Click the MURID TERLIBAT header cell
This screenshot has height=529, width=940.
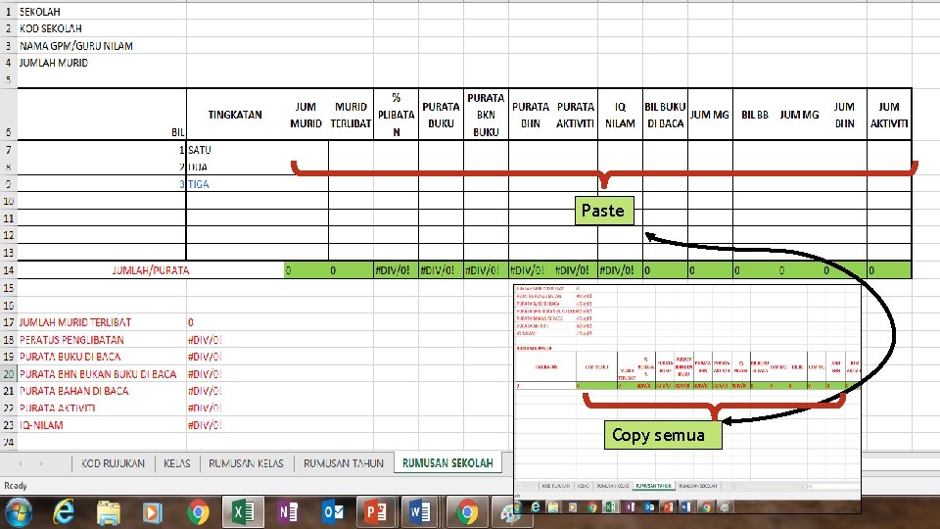pos(351,115)
